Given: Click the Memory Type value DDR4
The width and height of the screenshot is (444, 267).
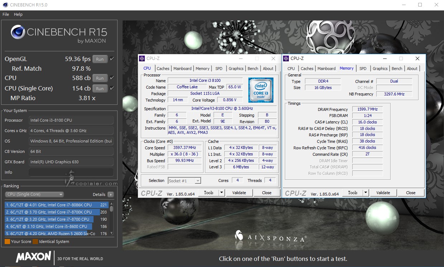Looking at the screenshot, I should [x=323, y=81].
